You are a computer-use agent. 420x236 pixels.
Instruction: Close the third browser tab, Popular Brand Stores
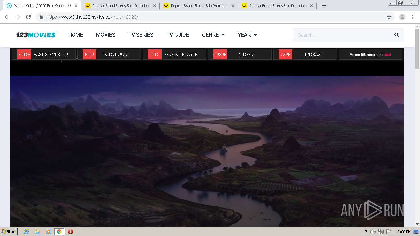[233, 6]
